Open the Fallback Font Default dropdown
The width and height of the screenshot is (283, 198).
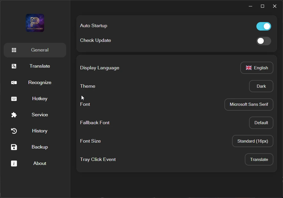261,123
